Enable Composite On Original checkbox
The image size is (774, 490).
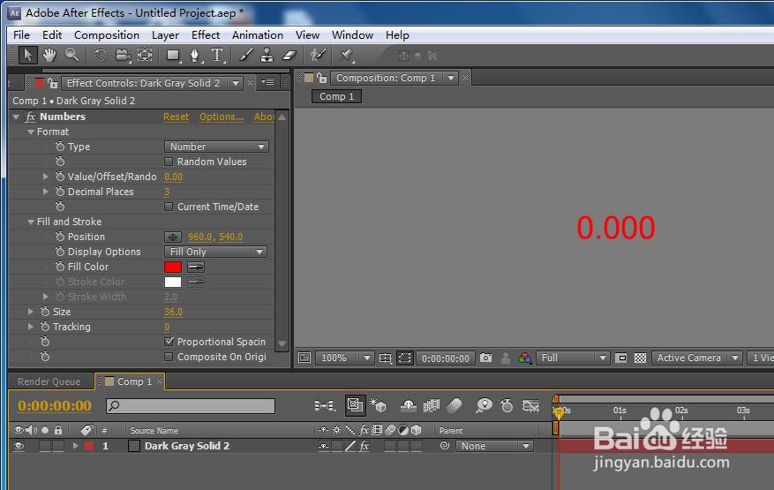click(169, 357)
